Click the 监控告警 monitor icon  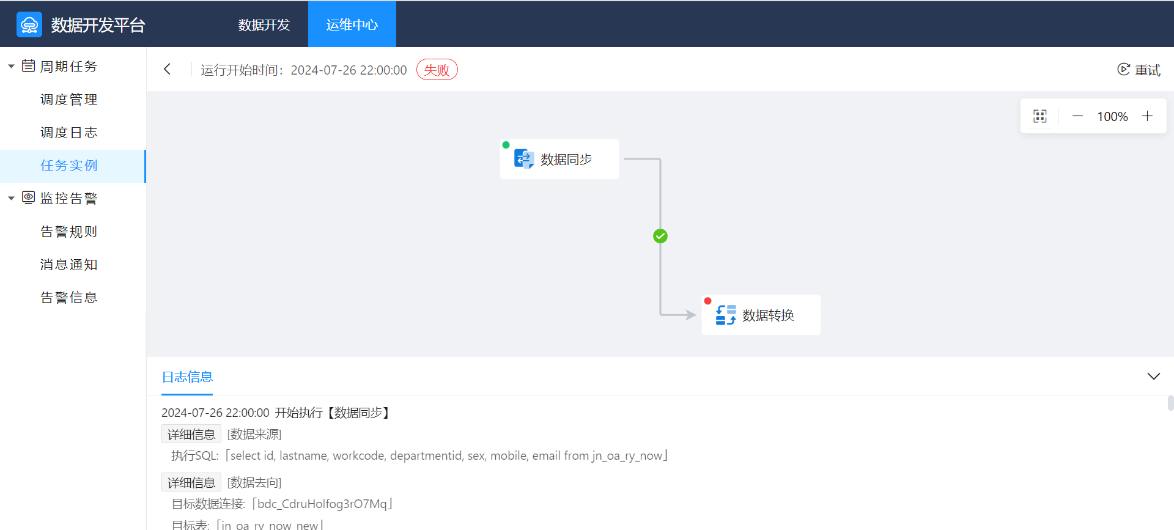[28, 197]
